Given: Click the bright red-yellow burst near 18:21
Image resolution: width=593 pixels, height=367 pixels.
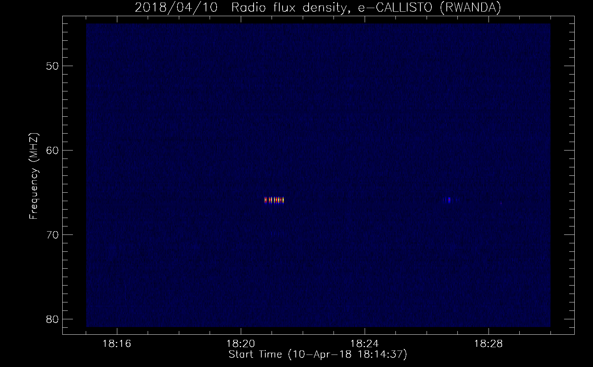Looking at the screenshot, I should (274, 200).
